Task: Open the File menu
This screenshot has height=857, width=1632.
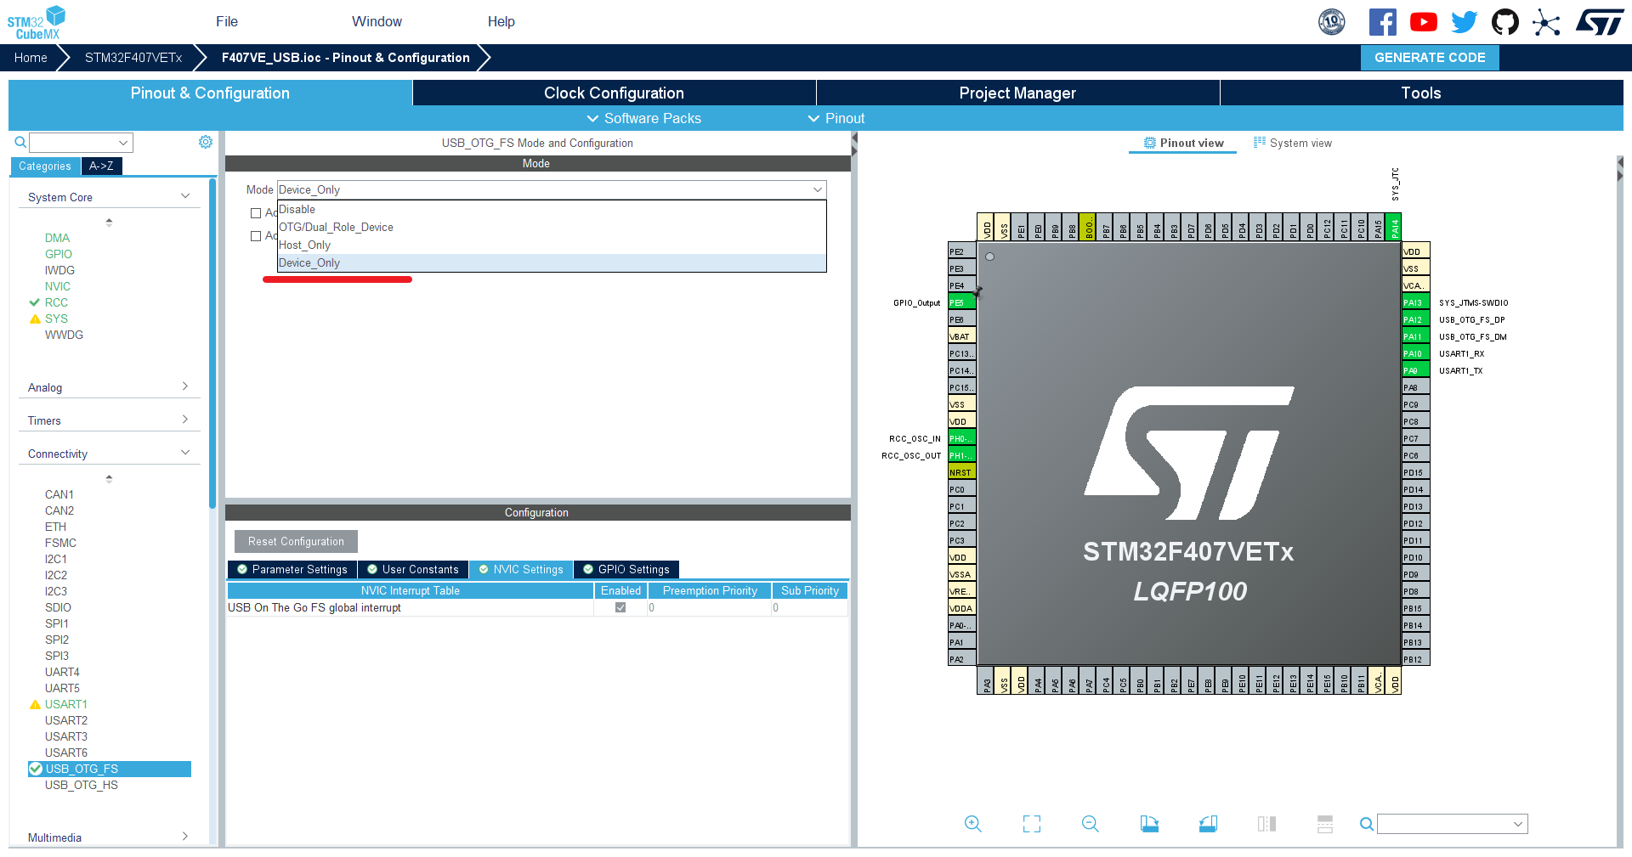Action: (x=227, y=21)
